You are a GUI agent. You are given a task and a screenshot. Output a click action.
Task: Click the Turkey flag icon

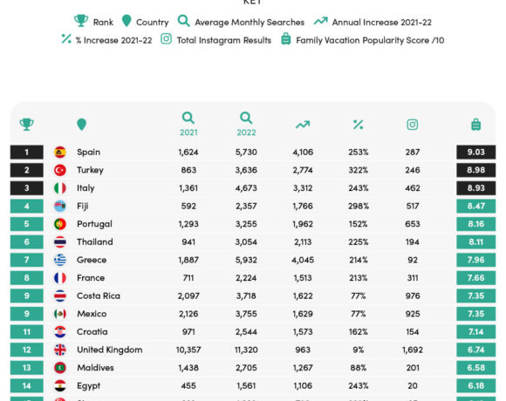pyautogui.click(x=60, y=170)
